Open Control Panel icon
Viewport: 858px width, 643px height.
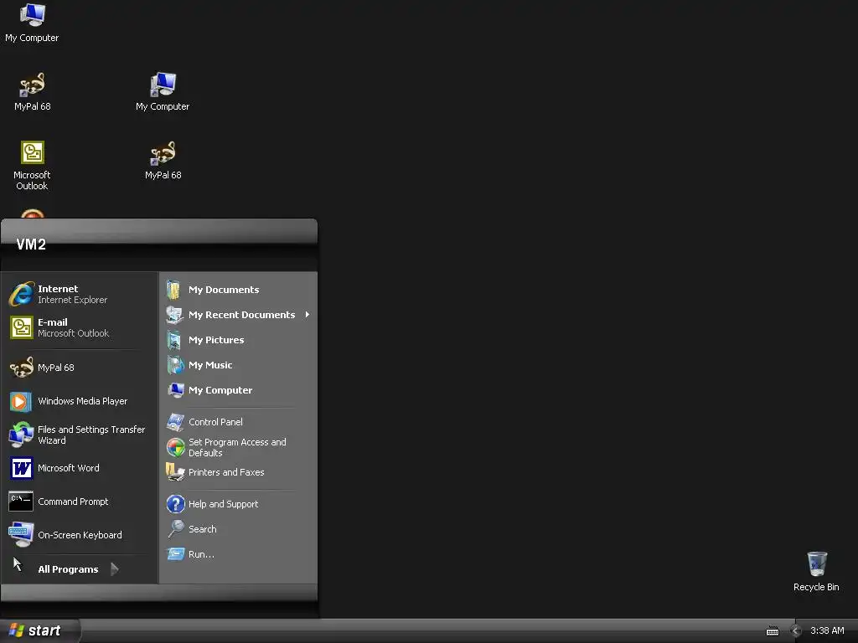175,422
